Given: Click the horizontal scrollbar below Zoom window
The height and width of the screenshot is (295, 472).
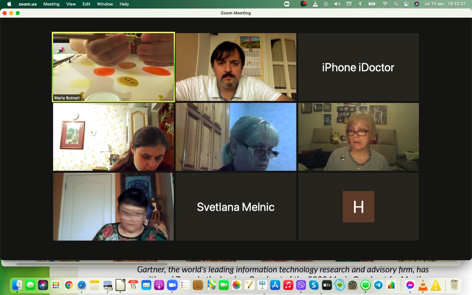Looking at the screenshot, I should [92, 264].
